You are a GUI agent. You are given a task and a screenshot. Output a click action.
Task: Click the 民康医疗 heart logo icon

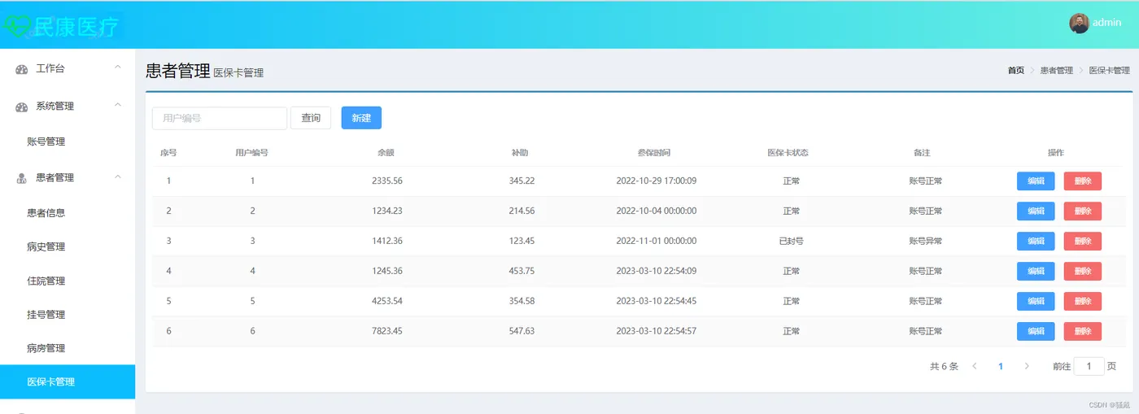point(16,27)
